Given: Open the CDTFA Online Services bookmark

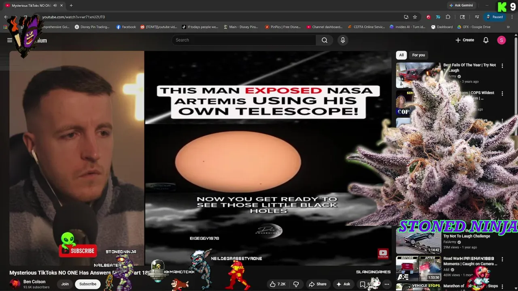Looking at the screenshot, I should click(x=367, y=27).
